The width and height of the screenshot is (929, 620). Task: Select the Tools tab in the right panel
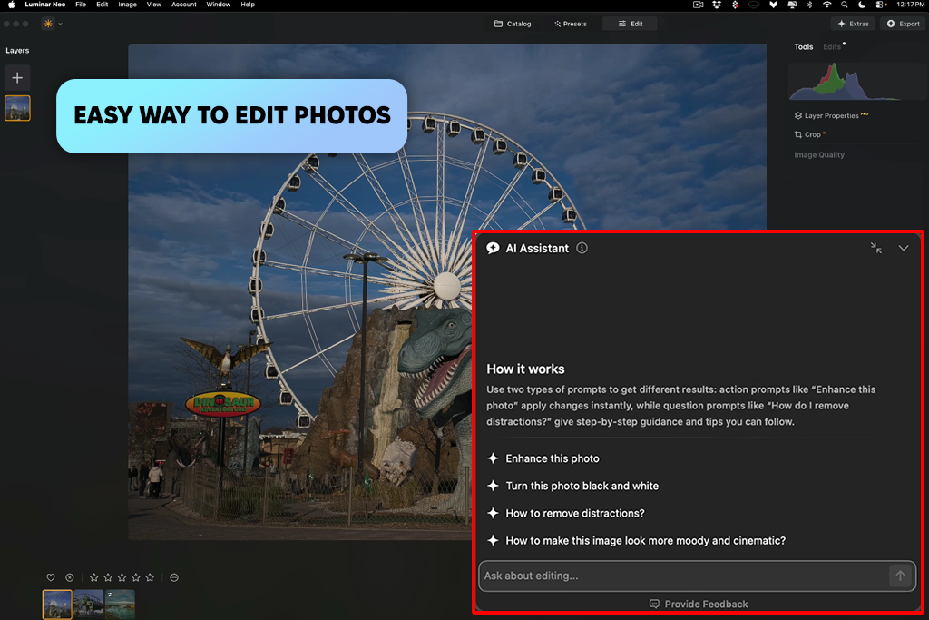click(804, 47)
